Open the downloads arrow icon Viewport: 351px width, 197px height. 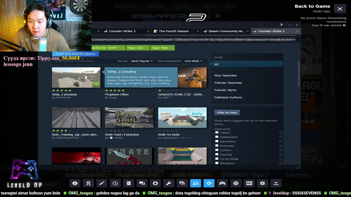pyautogui.click(x=155, y=183)
